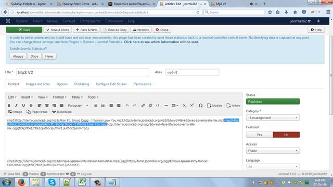Screen dimensions: 333x187
Task: Click the green Save button
Action: 24,30
